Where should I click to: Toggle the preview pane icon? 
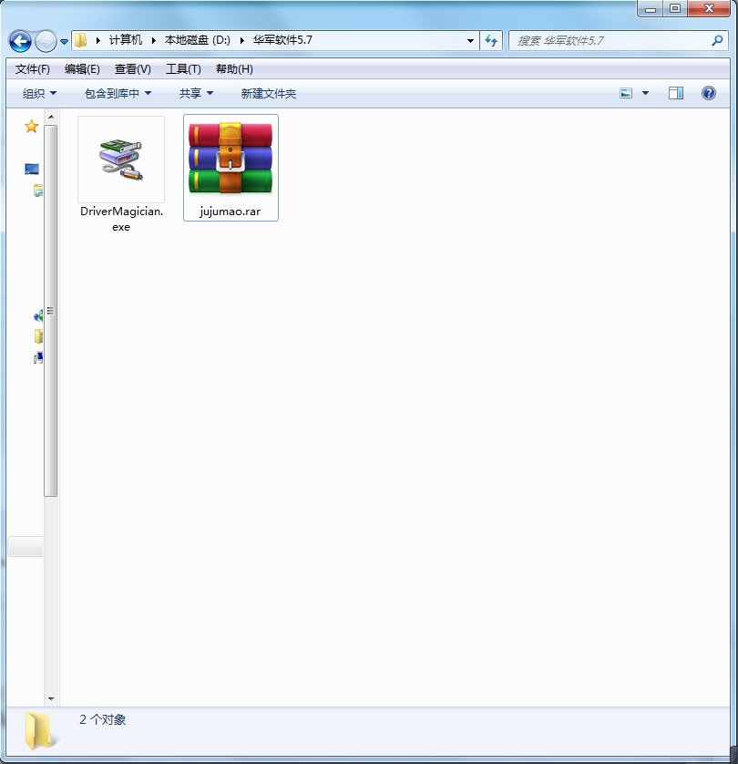tap(676, 93)
